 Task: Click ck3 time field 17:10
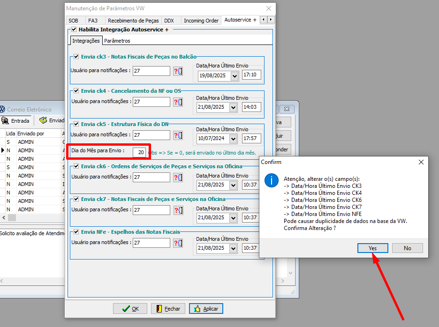tap(251, 74)
